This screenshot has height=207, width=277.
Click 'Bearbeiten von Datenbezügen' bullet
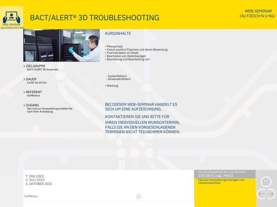click(x=126, y=56)
